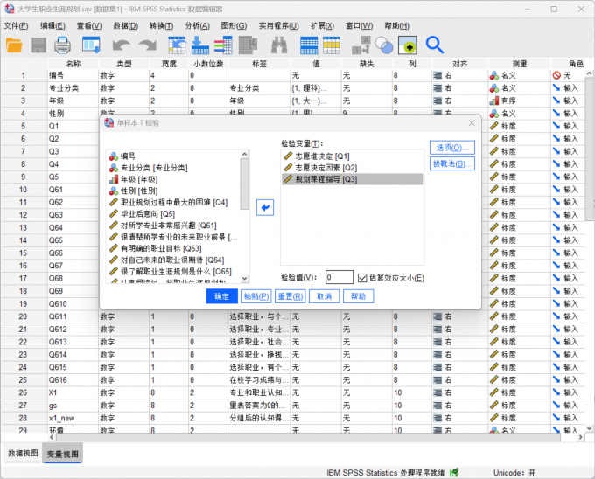Toggle the 估算效应大小 checkbox
Image resolution: width=595 pixels, height=479 pixels.
point(362,278)
